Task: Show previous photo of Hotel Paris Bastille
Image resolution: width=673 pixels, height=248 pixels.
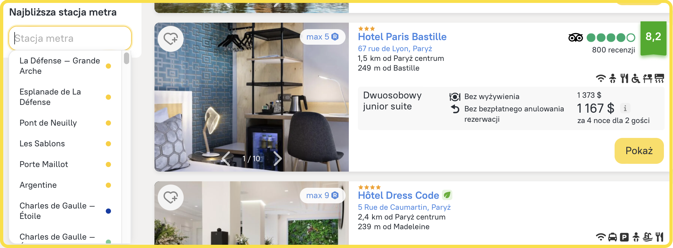Action: (x=226, y=159)
